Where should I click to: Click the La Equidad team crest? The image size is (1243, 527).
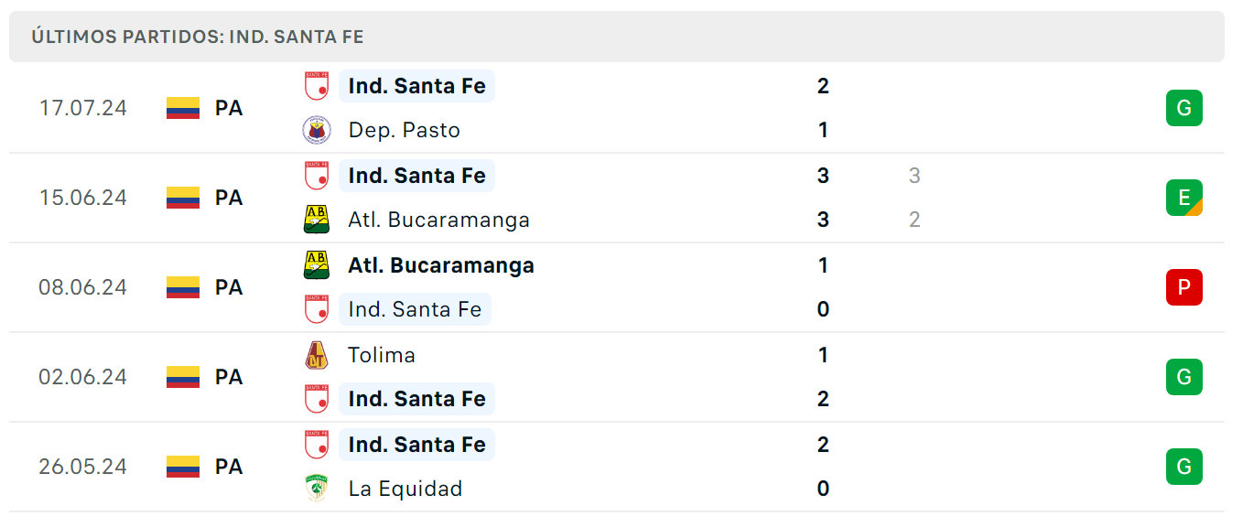point(317,489)
